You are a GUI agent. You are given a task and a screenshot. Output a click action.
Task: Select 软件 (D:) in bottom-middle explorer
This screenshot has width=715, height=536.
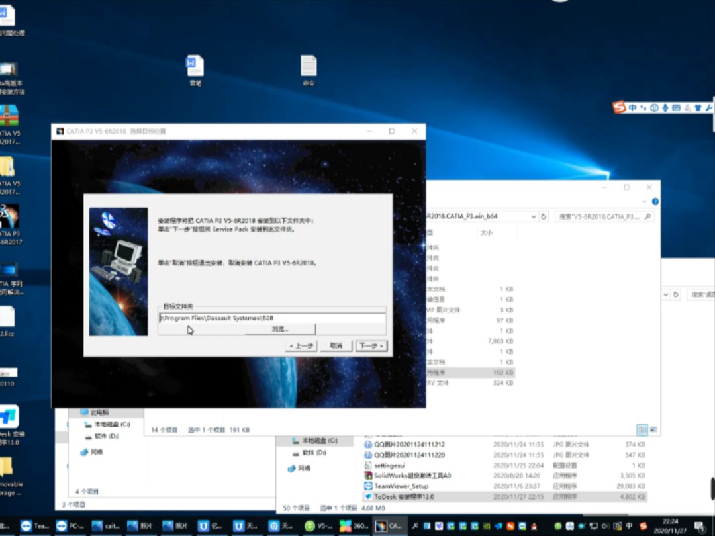pyautogui.click(x=309, y=453)
